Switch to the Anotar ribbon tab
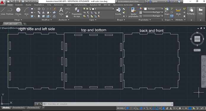The width and height of the screenshot is (206, 111). click(28, 5)
